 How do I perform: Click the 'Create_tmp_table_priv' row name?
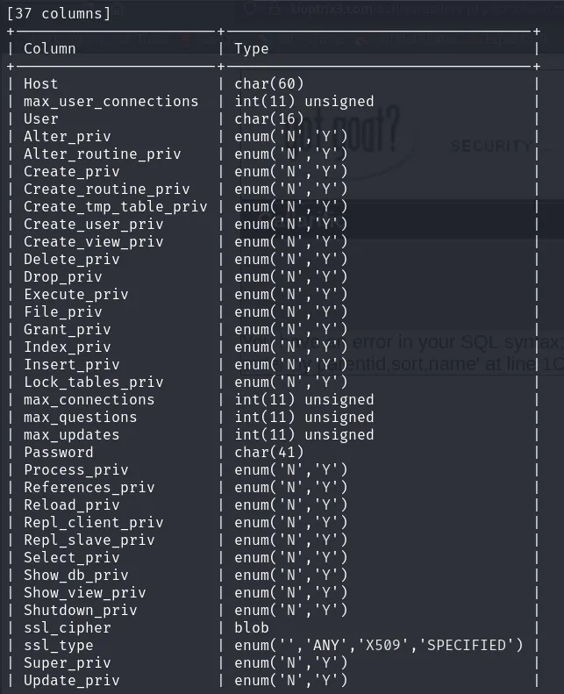[115, 206]
